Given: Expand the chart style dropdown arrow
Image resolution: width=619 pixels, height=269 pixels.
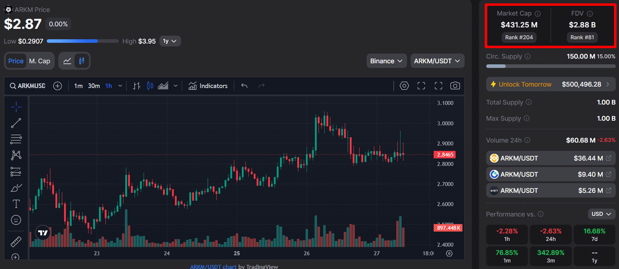Looking at the screenshot, I should coord(176,86).
